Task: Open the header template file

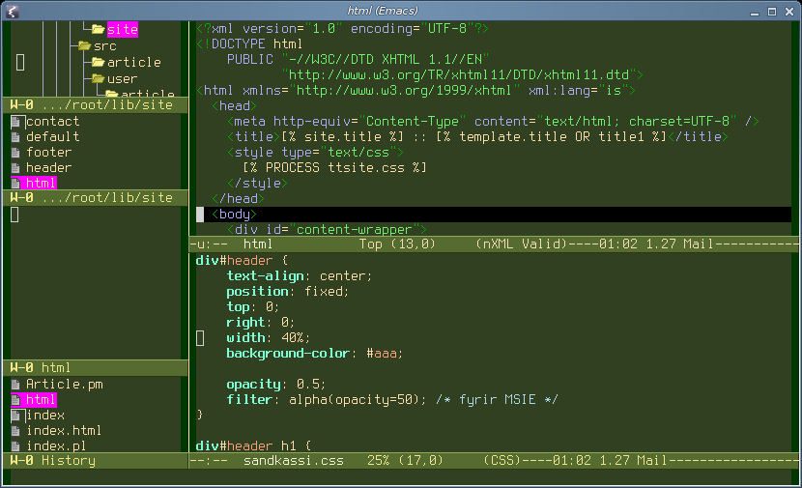Action: (48, 168)
